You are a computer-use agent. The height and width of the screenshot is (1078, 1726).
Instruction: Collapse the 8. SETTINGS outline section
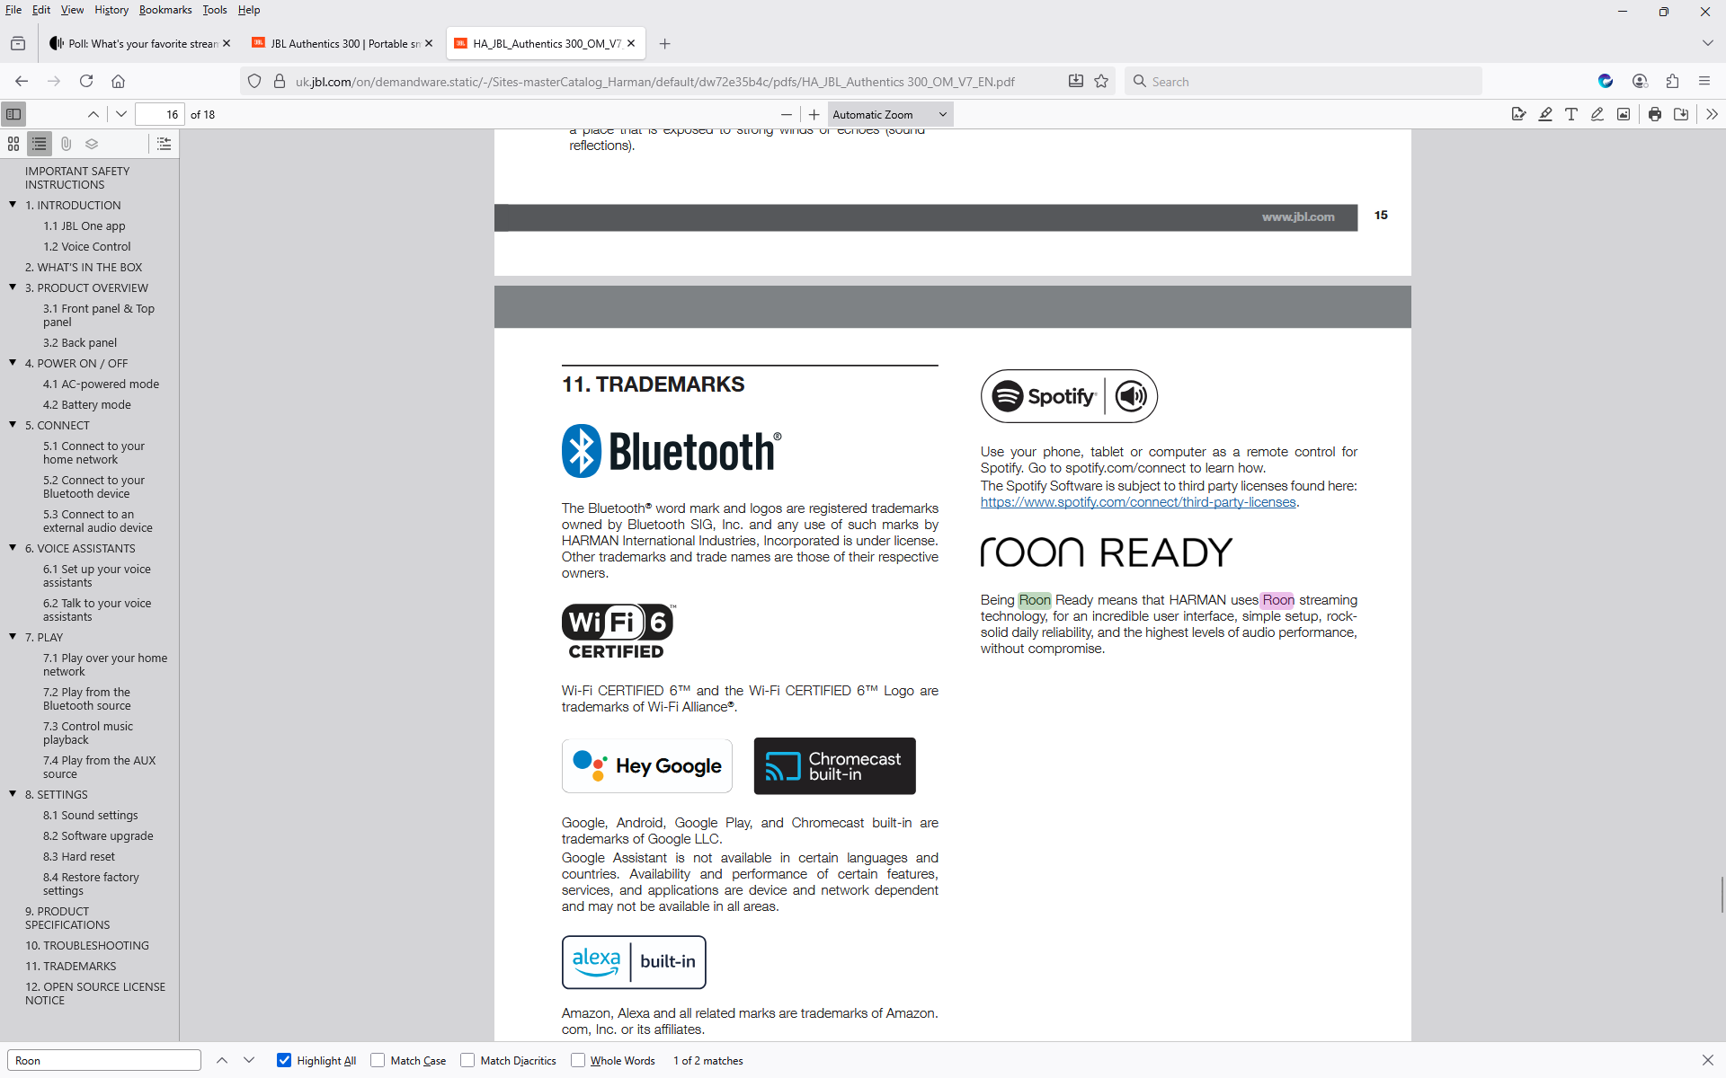(x=13, y=794)
